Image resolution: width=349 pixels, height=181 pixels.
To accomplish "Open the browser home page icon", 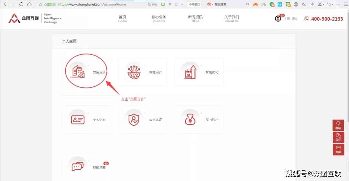I will pyautogui.click(x=29, y=4).
